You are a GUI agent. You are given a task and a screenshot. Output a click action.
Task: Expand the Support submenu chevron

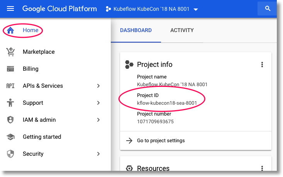(x=98, y=103)
